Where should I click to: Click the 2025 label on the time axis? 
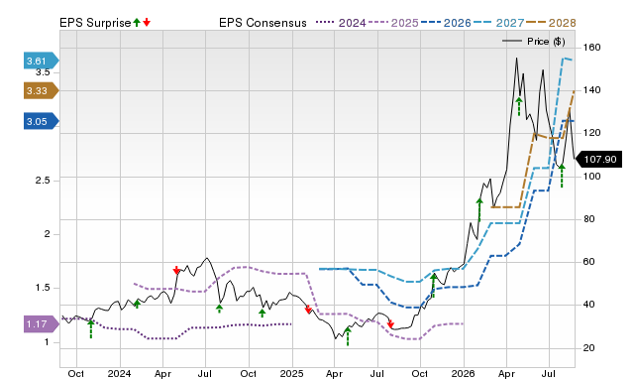click(291, 373)
